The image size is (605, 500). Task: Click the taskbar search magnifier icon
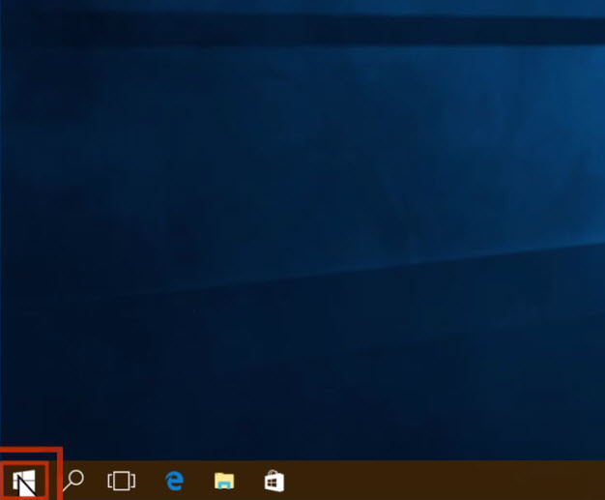73,480
